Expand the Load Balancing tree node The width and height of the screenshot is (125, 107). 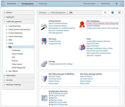[x=7, y=26]
